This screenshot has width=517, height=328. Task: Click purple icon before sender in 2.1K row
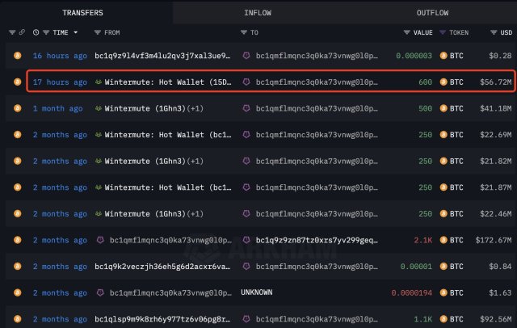tap(100, 240)
